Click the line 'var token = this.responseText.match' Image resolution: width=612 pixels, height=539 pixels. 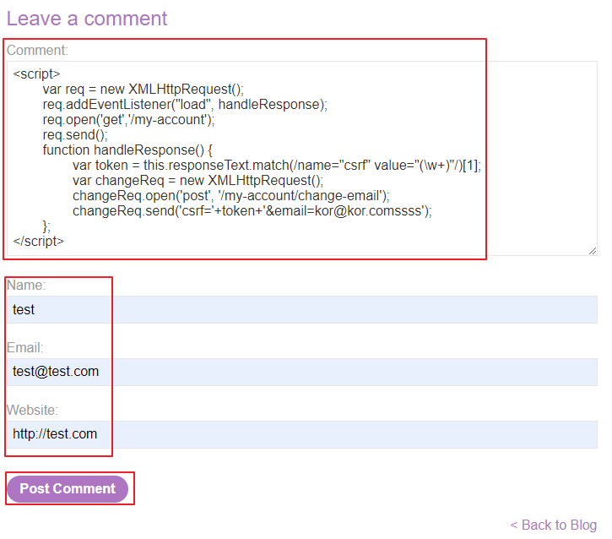(277, 166)
